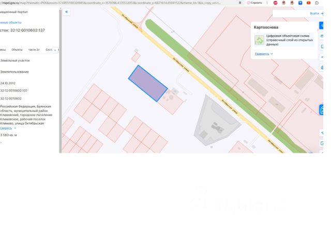Click the first avatar extension icon in the toolbar
The height and width of the screenshot is (248, 331).
click(x=283, y=3)
